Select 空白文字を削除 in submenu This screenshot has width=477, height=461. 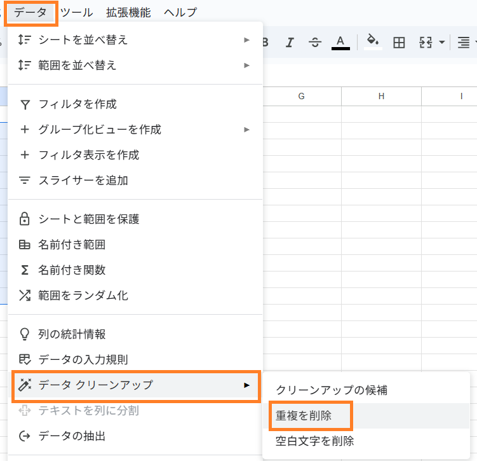(x=366, y=441)
